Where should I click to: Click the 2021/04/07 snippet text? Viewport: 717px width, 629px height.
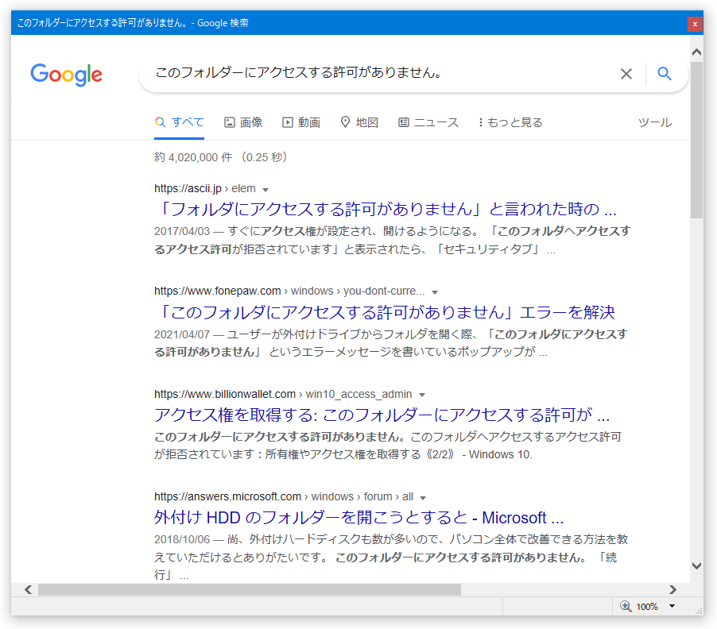(391, 343)
